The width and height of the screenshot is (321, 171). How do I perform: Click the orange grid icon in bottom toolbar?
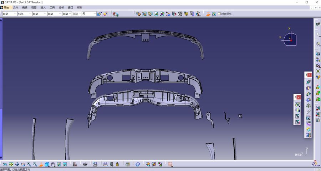[x=170, y=164]
